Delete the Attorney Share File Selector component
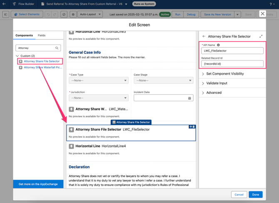The image size is (279, 203). click(x=194, y=127)
